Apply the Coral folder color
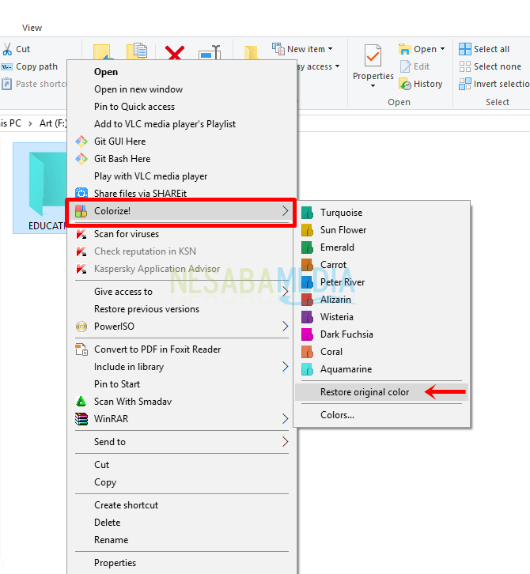Viewport: 530px width, 574px height. [x=382, y=352]
